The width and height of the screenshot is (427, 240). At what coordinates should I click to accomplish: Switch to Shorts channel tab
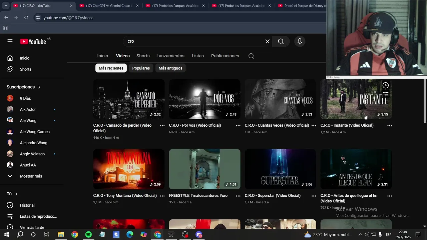tap(143, 56)
